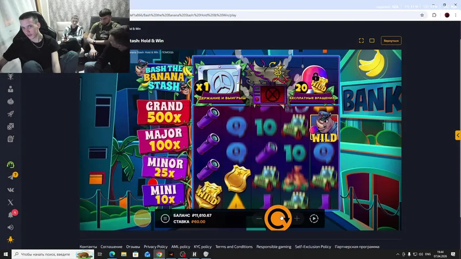
Task: Open the VK social link
Action: point(10,189)
